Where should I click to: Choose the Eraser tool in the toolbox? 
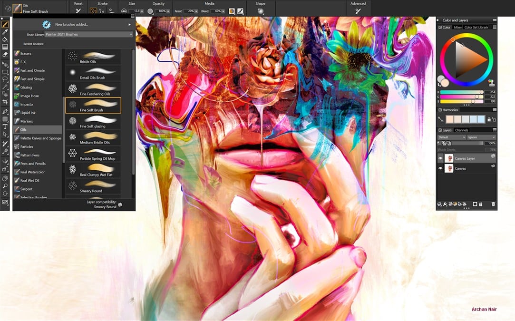[x=5, y=55]
